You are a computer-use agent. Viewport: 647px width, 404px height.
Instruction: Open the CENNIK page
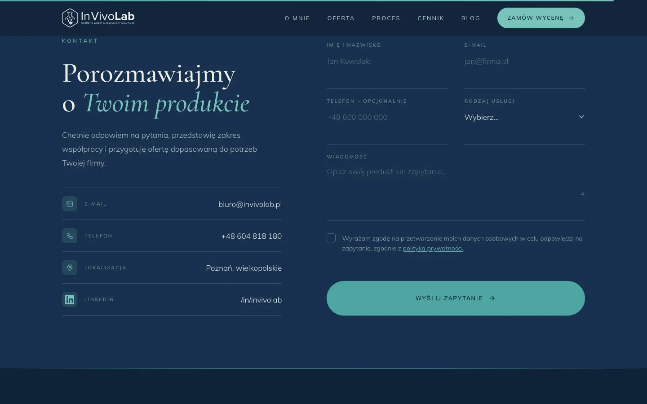[x=430, y=18]
